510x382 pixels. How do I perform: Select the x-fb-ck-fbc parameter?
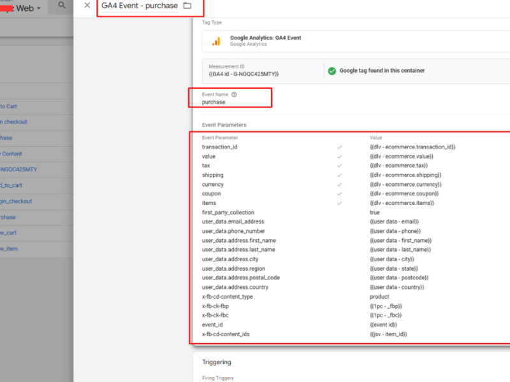[215, 315]
